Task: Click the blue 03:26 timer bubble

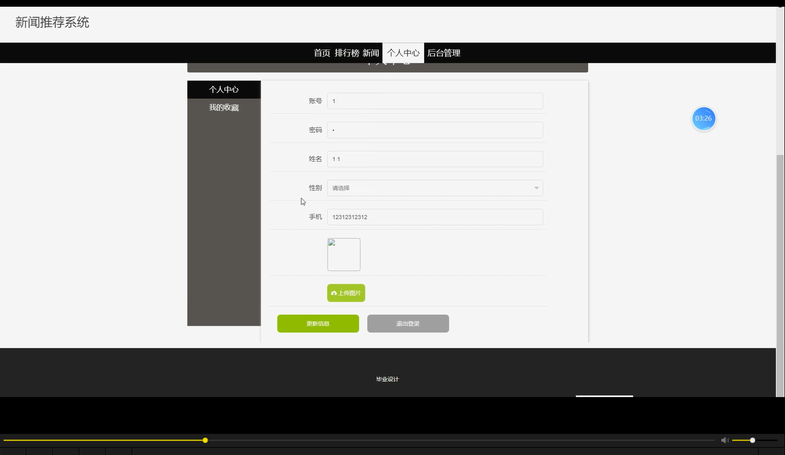Action: point(704,118)
